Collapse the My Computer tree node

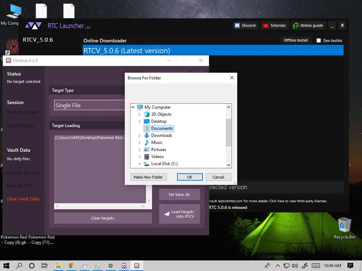(x=133, y=107)
